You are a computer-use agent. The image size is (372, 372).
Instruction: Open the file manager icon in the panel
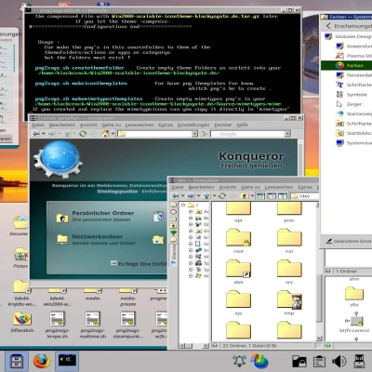click(x=17, y=361)
